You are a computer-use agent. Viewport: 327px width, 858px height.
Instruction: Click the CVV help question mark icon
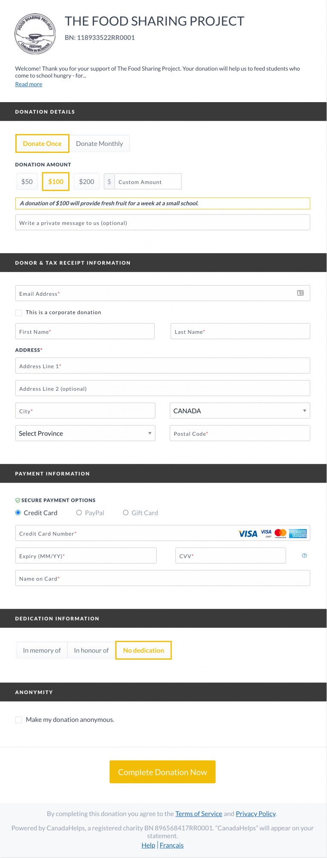click(304, 555)
